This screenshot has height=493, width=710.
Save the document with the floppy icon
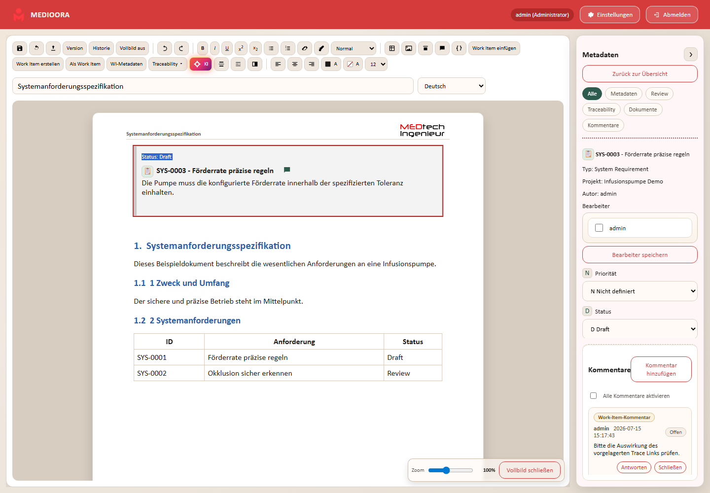[x=20, y=48]
